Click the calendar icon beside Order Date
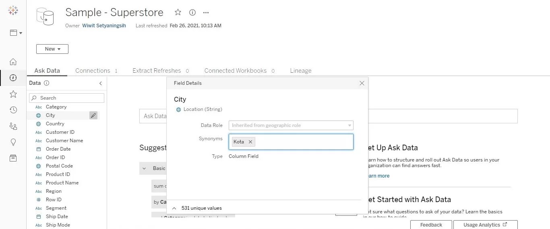550x229 pixels. 39,149
